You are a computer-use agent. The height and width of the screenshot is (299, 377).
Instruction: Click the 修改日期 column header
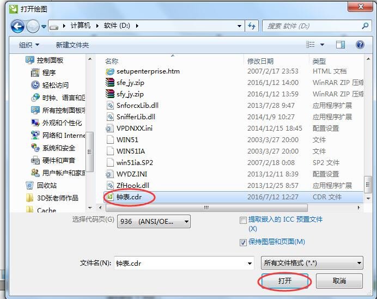point(260,61)
